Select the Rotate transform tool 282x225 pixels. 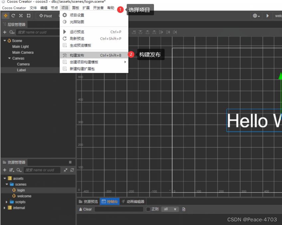[x=13, y=16]
